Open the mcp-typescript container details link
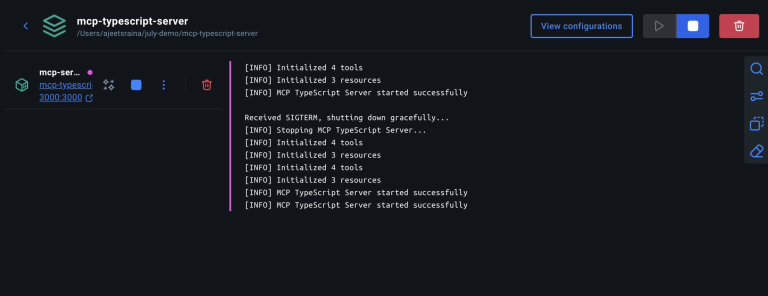This screenshot has width=768, height=296. pyautogui.click(x=65, y=84)
